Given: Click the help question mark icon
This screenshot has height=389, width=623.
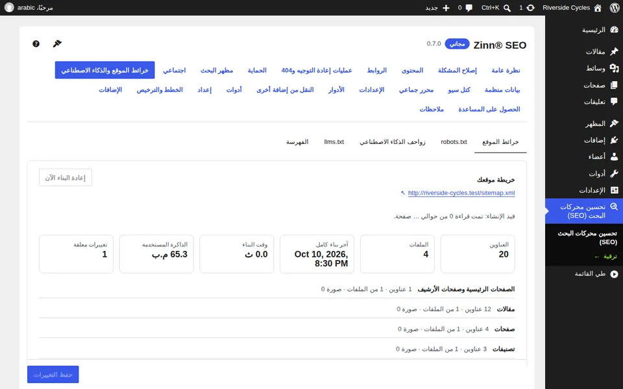Looking at the screenshot, I should click(36, 43).
